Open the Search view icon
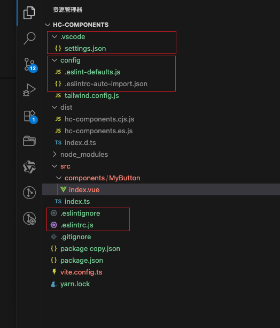Image resolution: width=280 pixels, height=328 pixels. pos(29,39)
